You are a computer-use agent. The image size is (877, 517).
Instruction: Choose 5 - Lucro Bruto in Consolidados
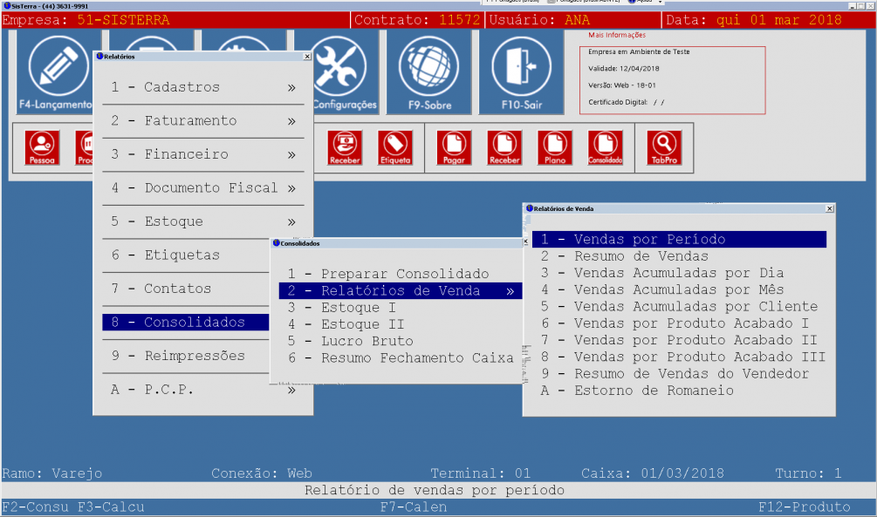coord(367,341)
